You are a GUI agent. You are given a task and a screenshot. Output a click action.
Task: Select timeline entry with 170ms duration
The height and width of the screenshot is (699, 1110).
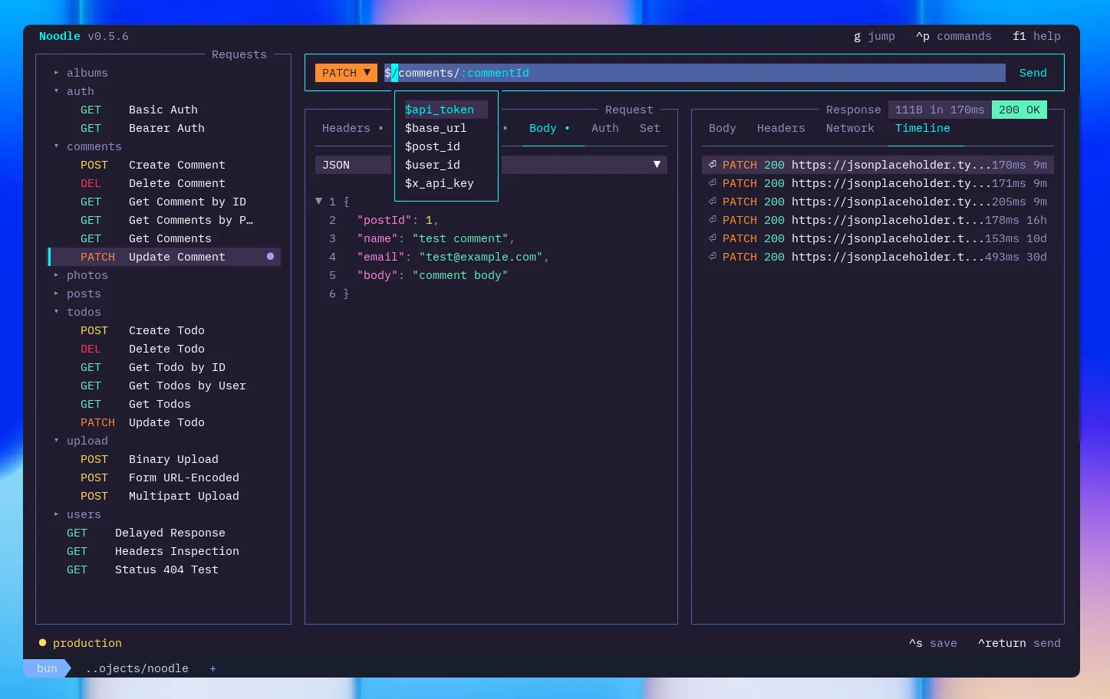[878, 165]
